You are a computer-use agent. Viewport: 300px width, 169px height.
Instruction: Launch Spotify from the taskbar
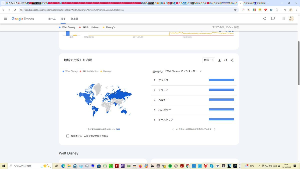(170, 166)
